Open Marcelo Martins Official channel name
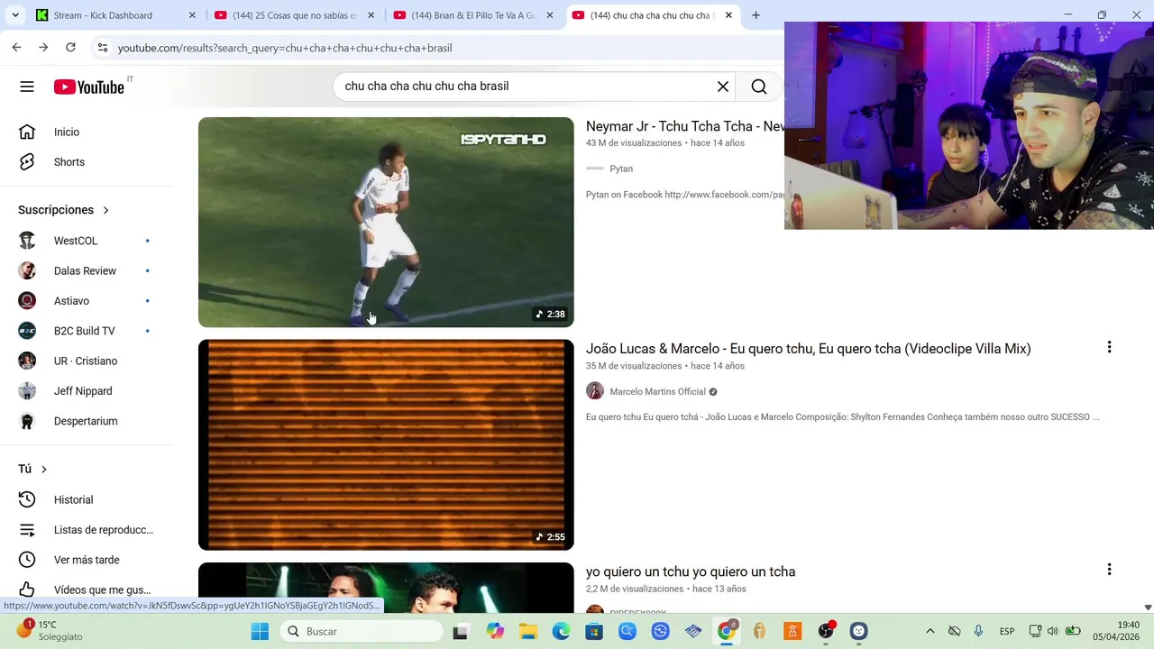This screenshot has height=649, width=1154. 657,392
